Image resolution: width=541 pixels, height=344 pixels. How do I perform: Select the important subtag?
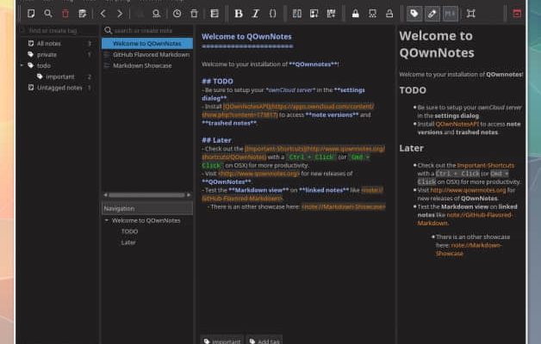tap(60, 77)
